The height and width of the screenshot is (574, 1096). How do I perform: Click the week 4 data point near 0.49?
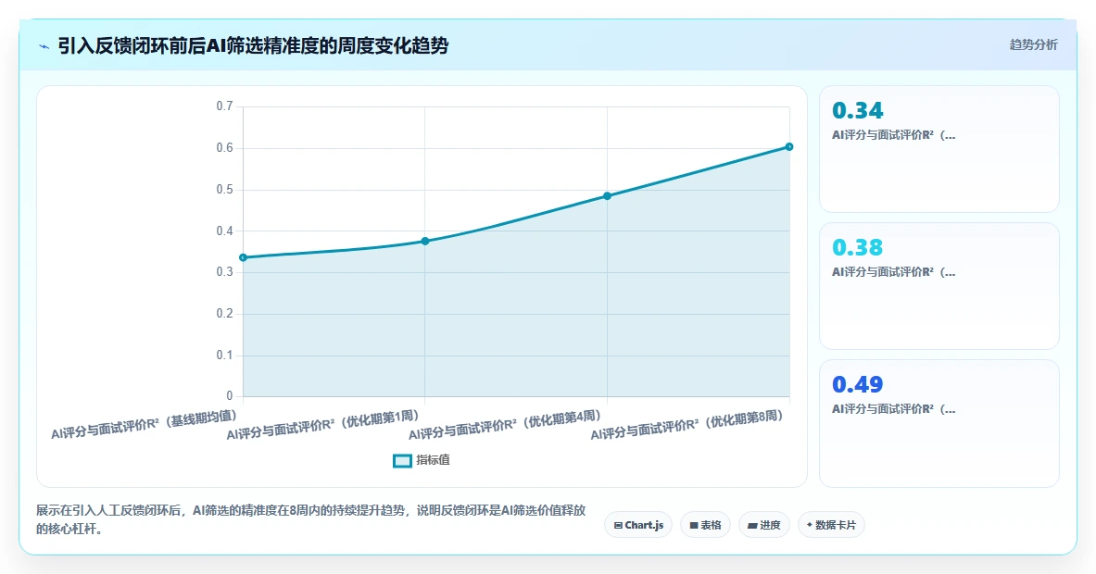tap(608, 196)
